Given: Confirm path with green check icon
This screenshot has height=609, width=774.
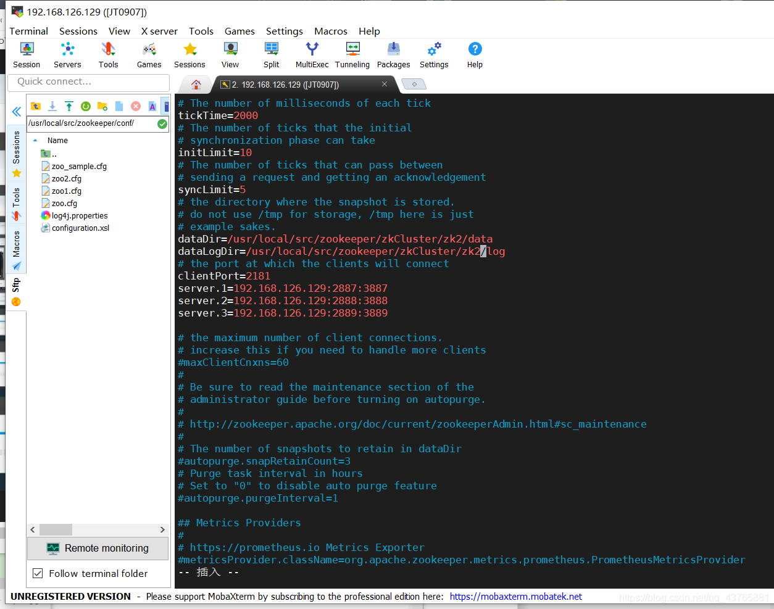Looking at the screenshot, I should [x=162, y=124].
